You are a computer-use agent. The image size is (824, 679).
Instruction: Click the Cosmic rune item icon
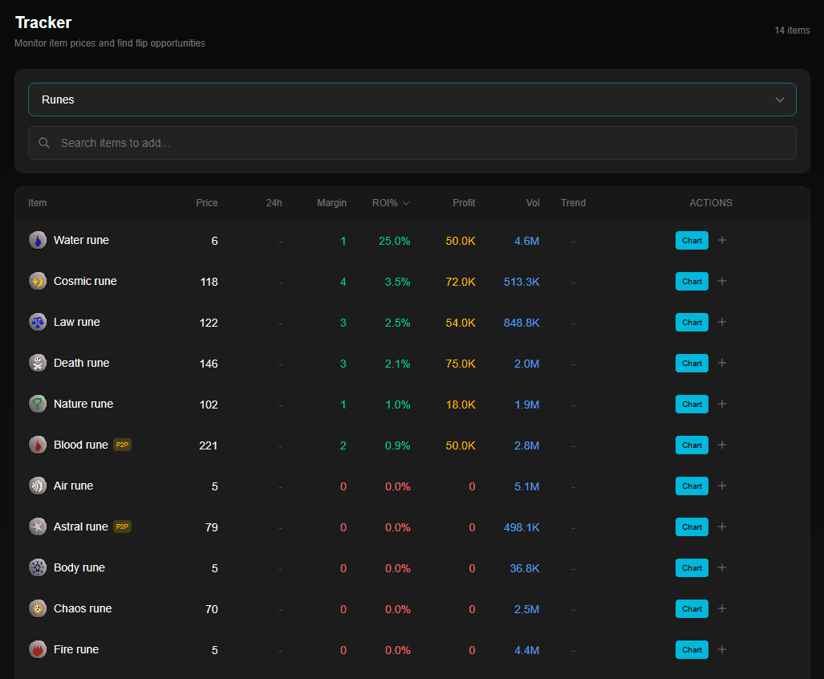[38, 281]
